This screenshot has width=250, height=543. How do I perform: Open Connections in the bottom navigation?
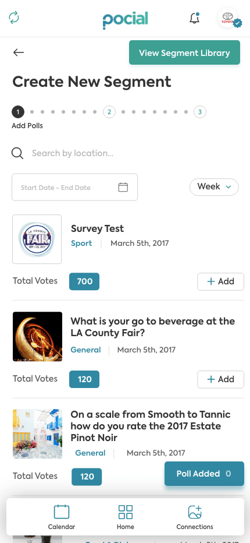tap(195, 518)
